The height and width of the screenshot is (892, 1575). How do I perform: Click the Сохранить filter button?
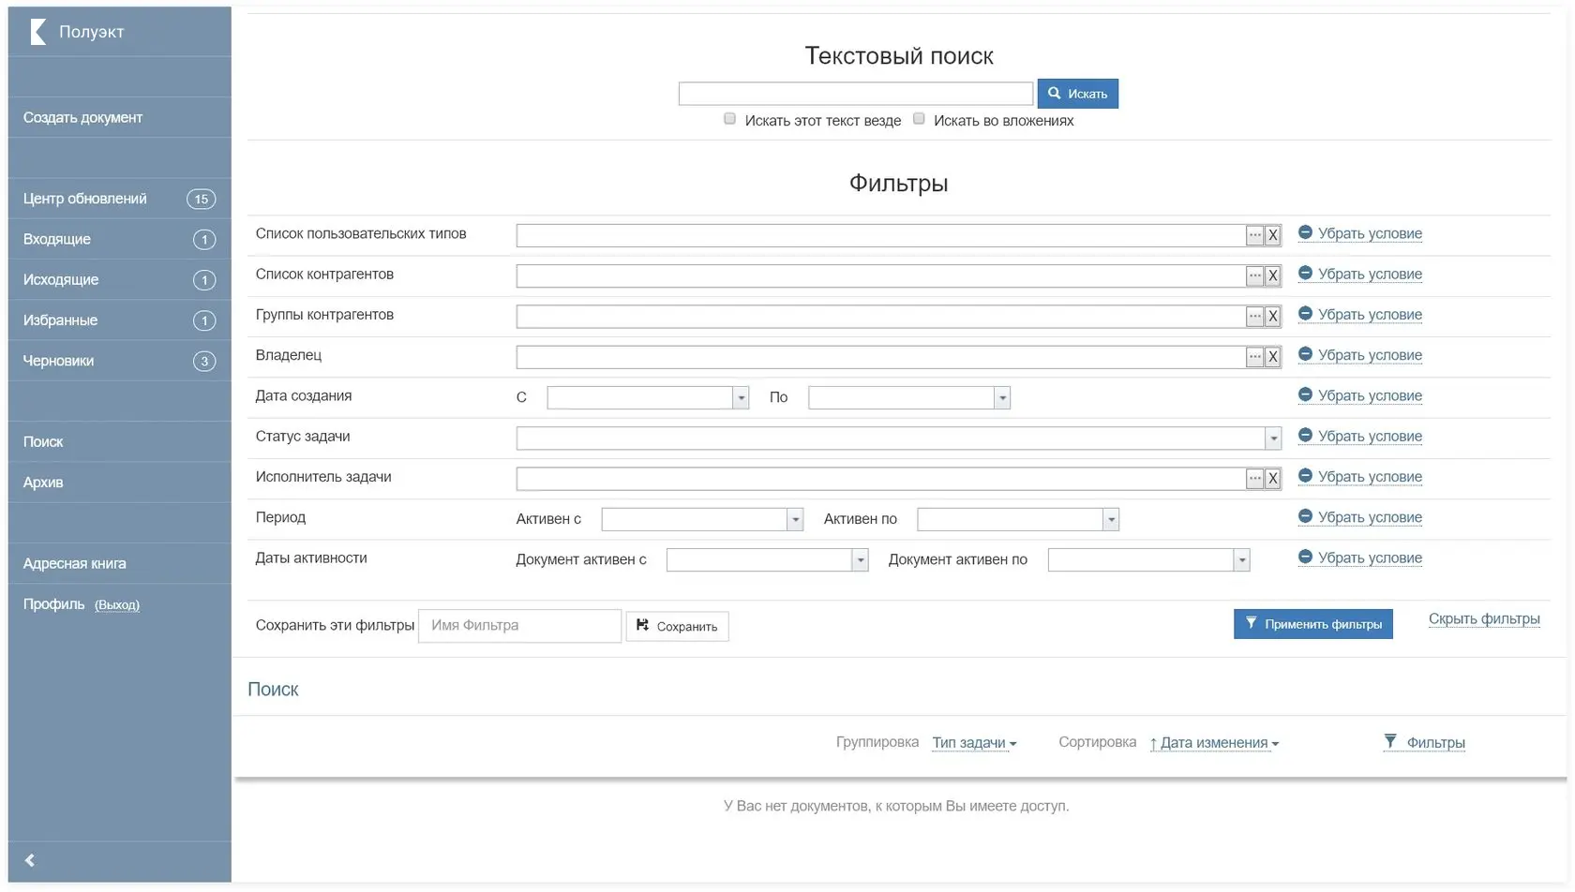click(677, 626)
